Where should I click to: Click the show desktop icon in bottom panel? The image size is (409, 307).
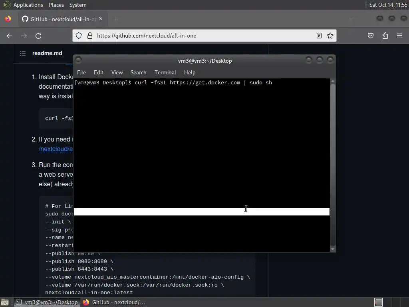coord(5,302)
